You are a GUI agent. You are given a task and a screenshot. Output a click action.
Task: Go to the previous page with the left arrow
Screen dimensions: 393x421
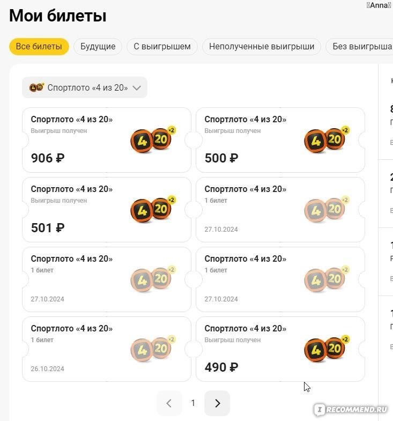tap(169, 403)
